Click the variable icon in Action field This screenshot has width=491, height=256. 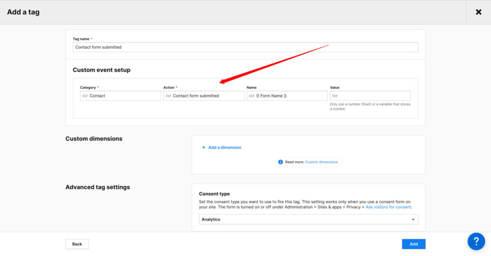coord(168,96)
